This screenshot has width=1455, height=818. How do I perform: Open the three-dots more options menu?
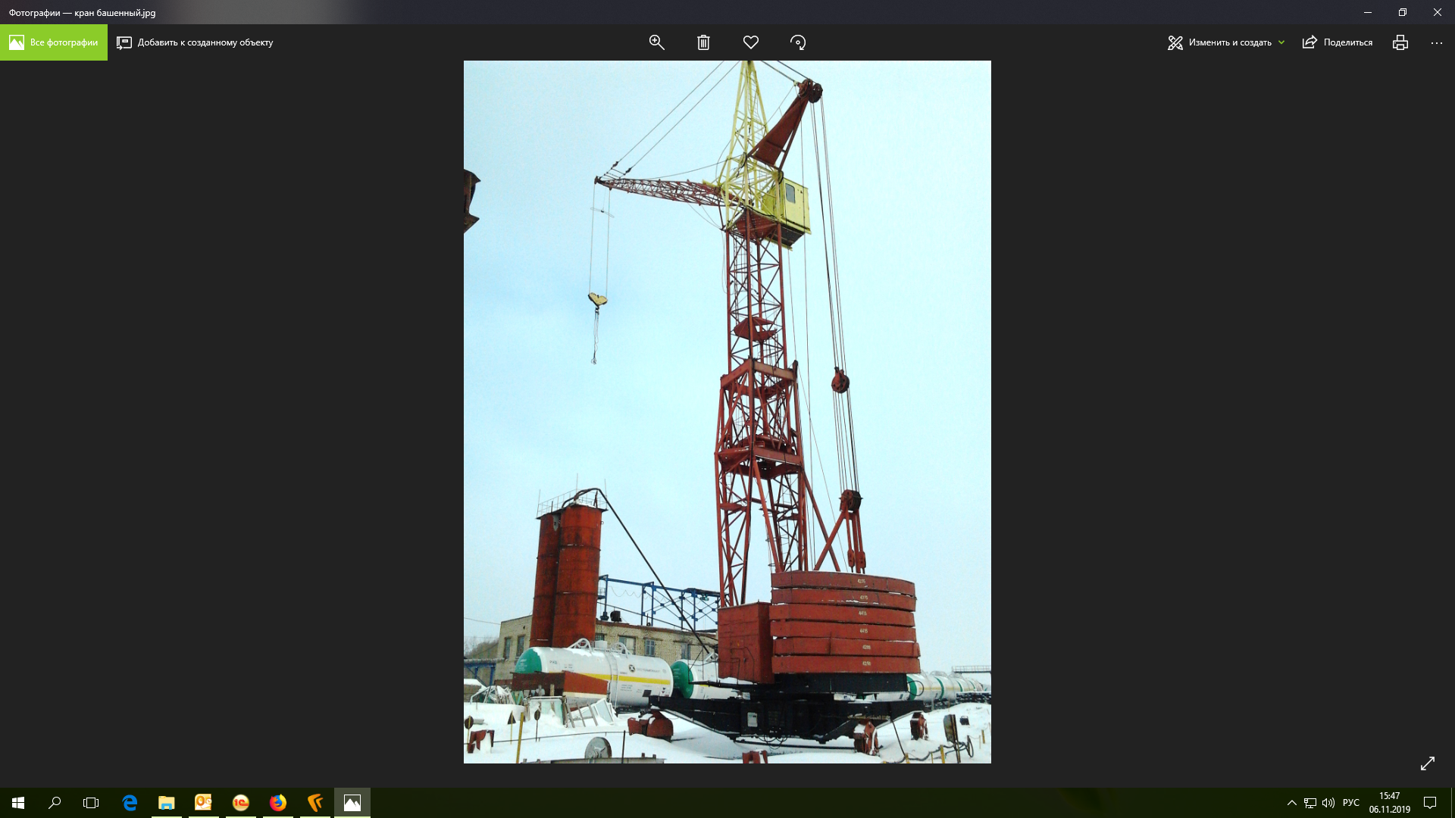pyautogui.click(x=1436, y=42)
